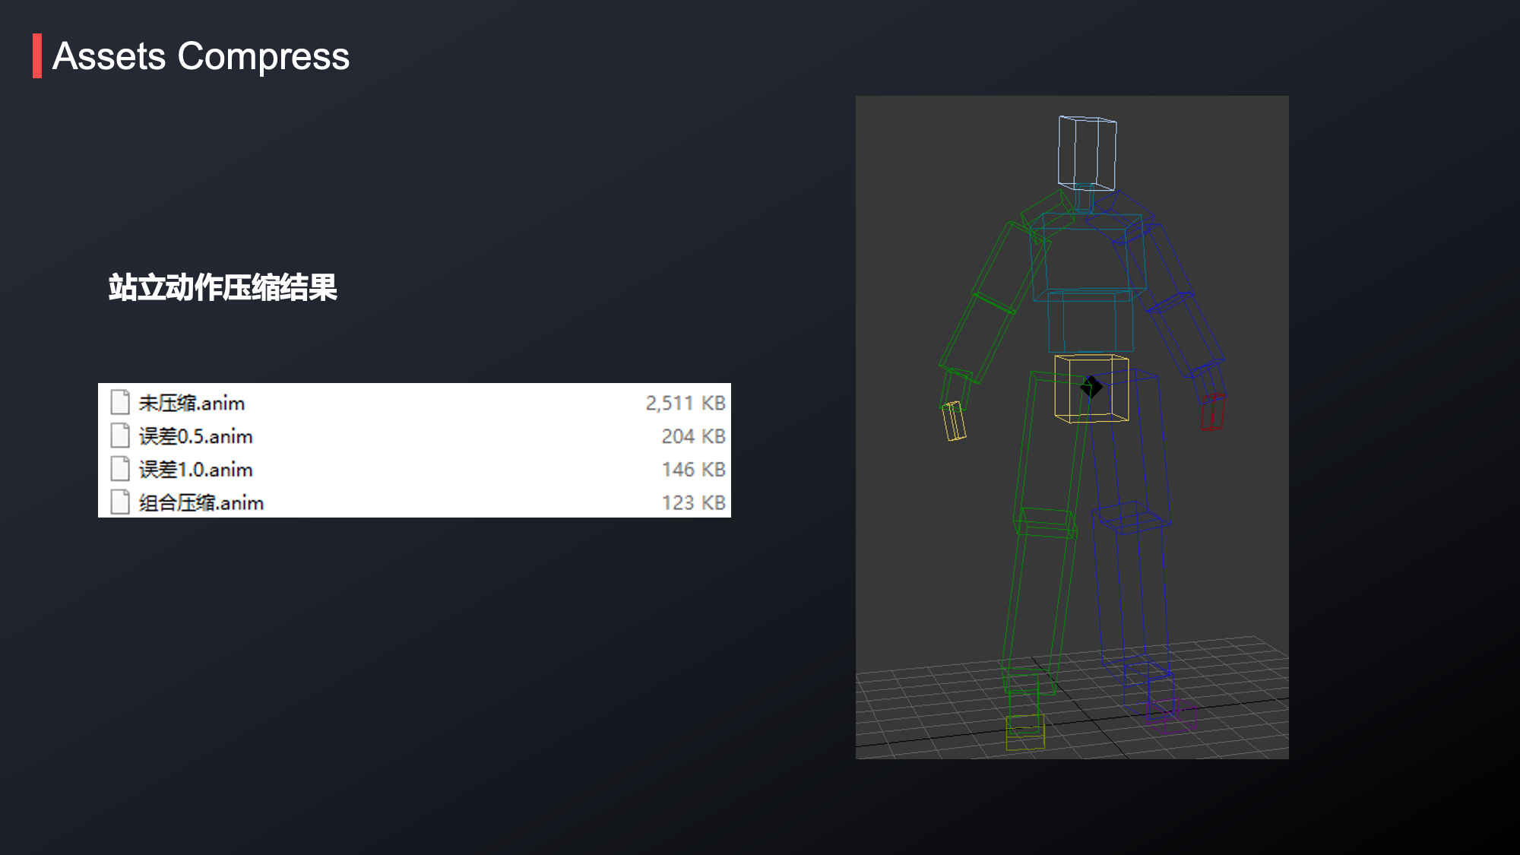This screenshot has height=855, width=1520.
Task: Click the purple foot box on the skeleton
Action: (1171, 716)
